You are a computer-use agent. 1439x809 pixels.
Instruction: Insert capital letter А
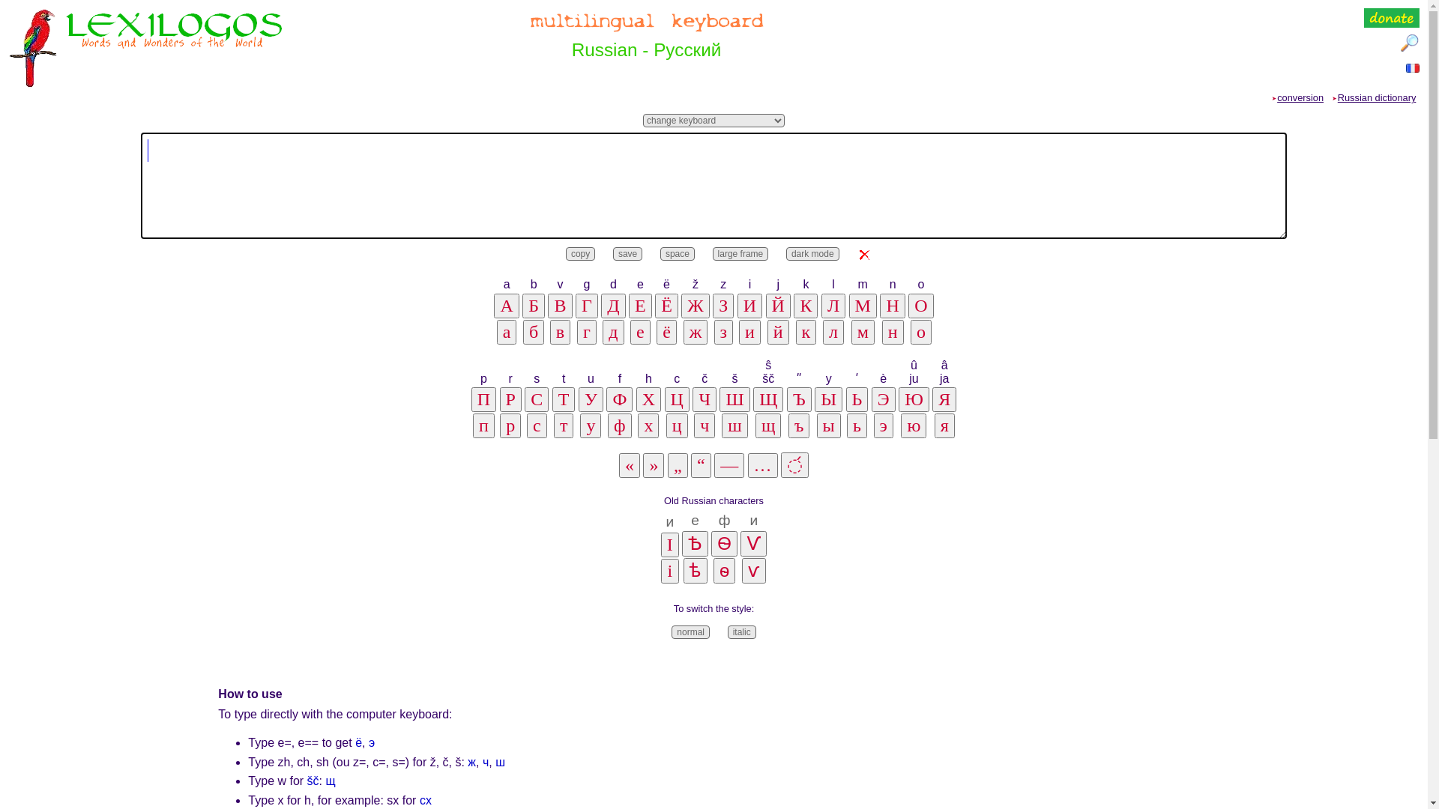click(x=507, y=306)
